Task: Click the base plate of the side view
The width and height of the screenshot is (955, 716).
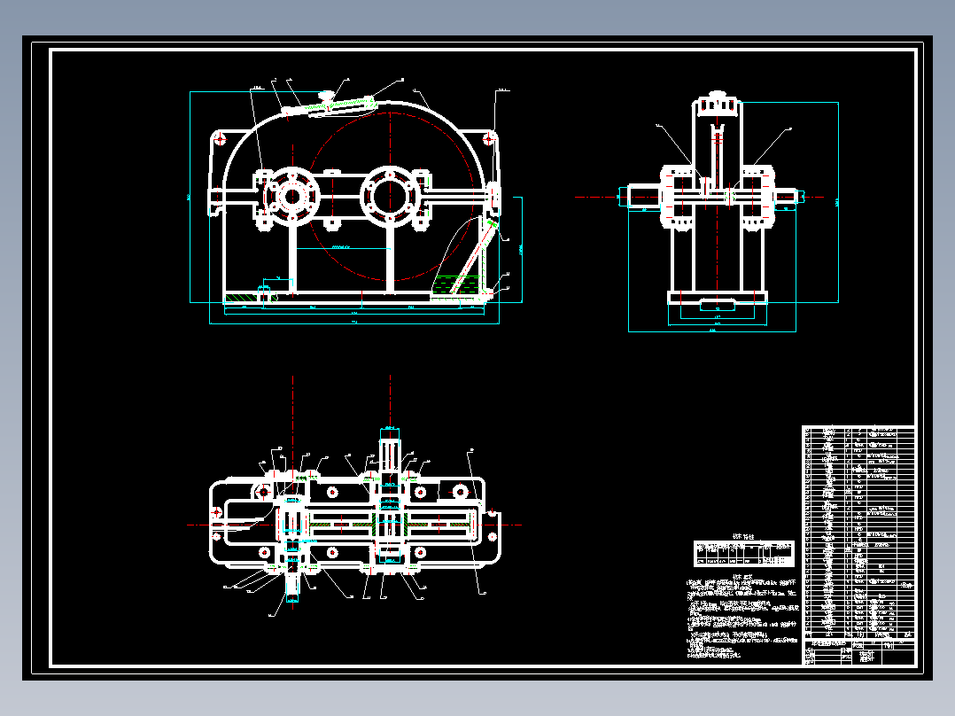Action: (x=718, y=298)
